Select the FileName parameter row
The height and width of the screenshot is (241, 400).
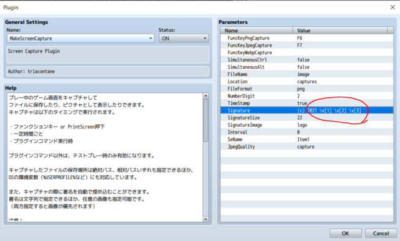[x=307, y=74]
